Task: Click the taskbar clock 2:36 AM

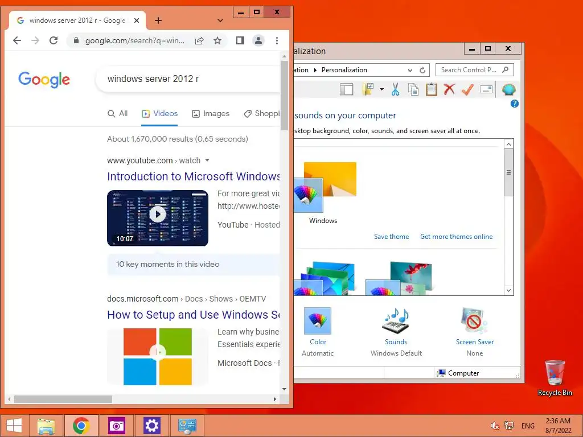Action: click(558, 426)
